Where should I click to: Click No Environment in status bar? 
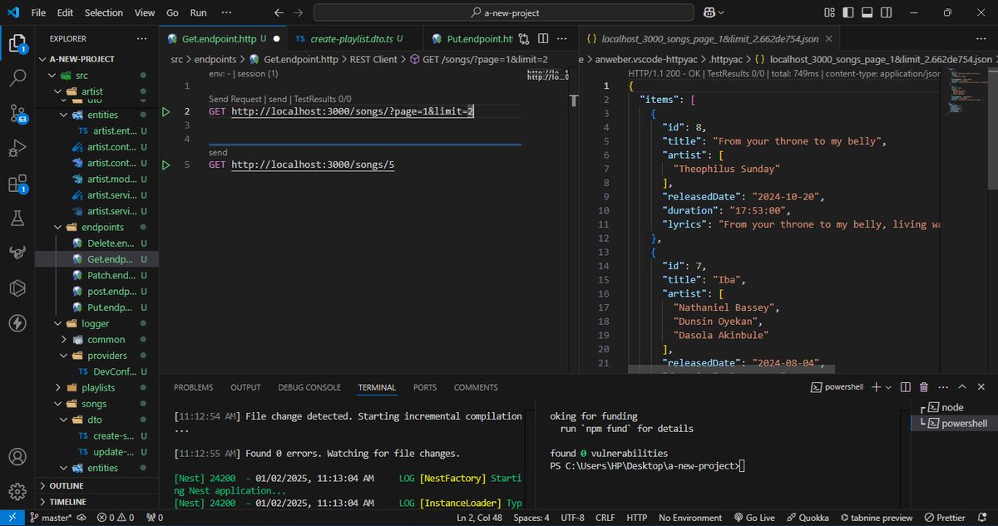689,518
